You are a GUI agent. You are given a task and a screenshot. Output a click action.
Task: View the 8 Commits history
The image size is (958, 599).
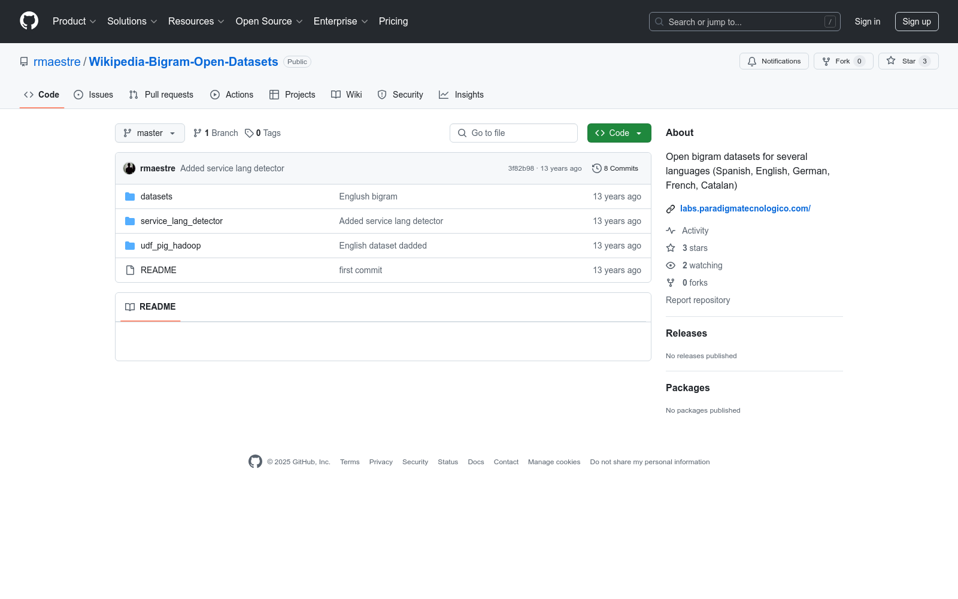click(615, 168)
